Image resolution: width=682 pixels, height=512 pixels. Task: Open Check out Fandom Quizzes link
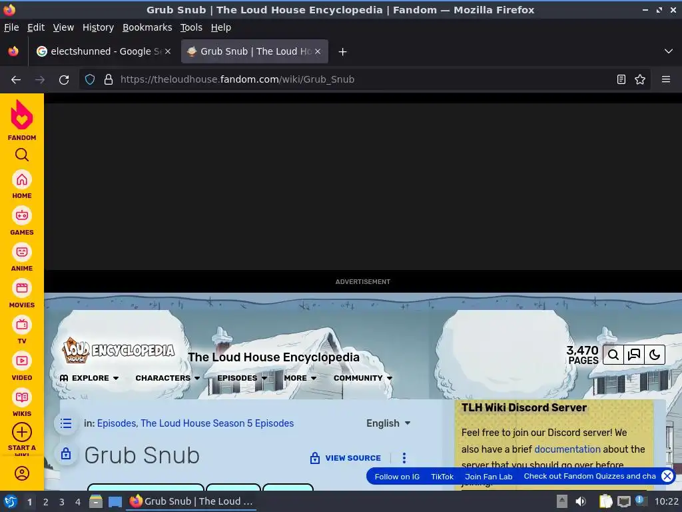[589, 476]
